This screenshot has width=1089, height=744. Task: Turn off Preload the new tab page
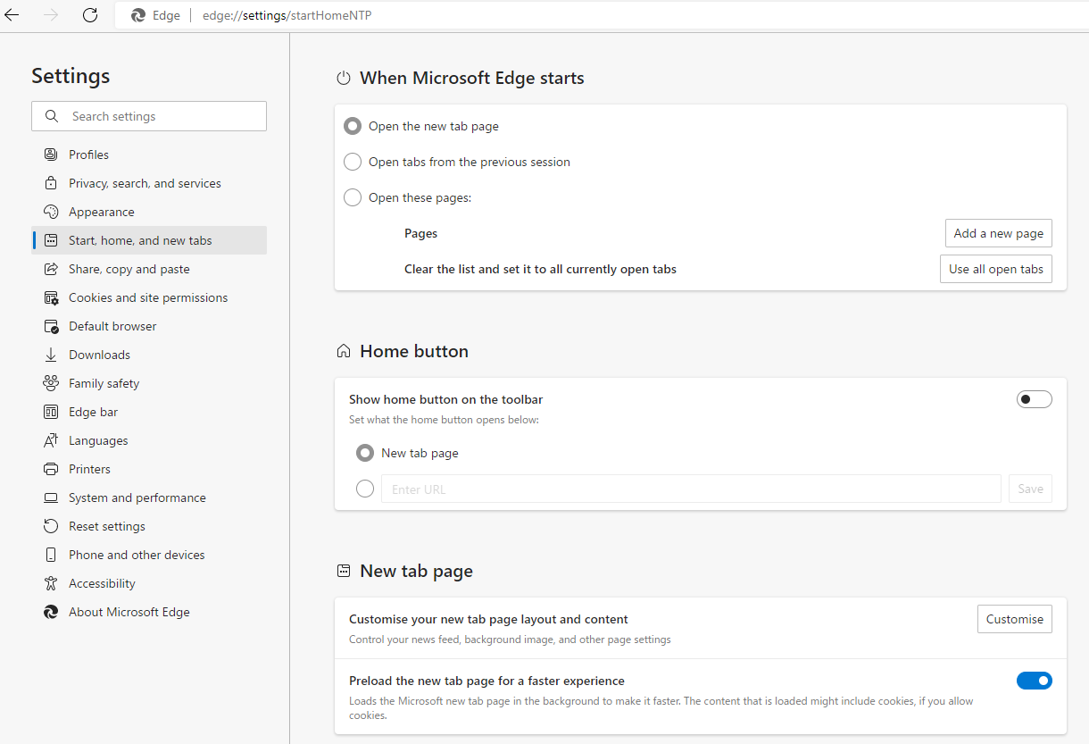(1035, 681)
